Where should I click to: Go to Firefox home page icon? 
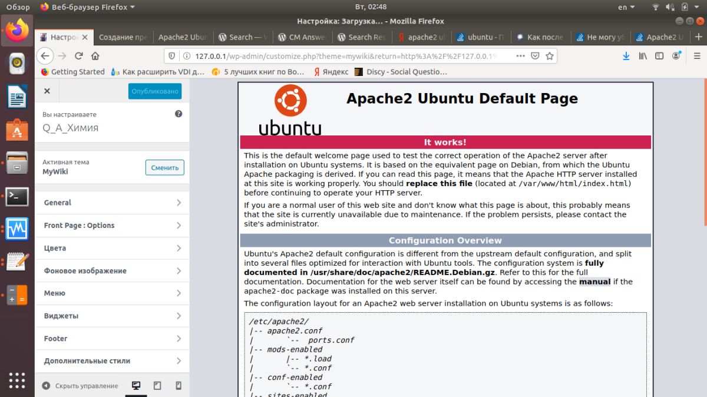point(95,56)
